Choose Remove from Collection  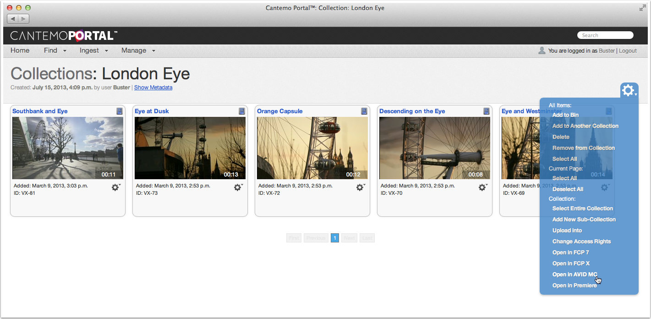click(584, 148)
